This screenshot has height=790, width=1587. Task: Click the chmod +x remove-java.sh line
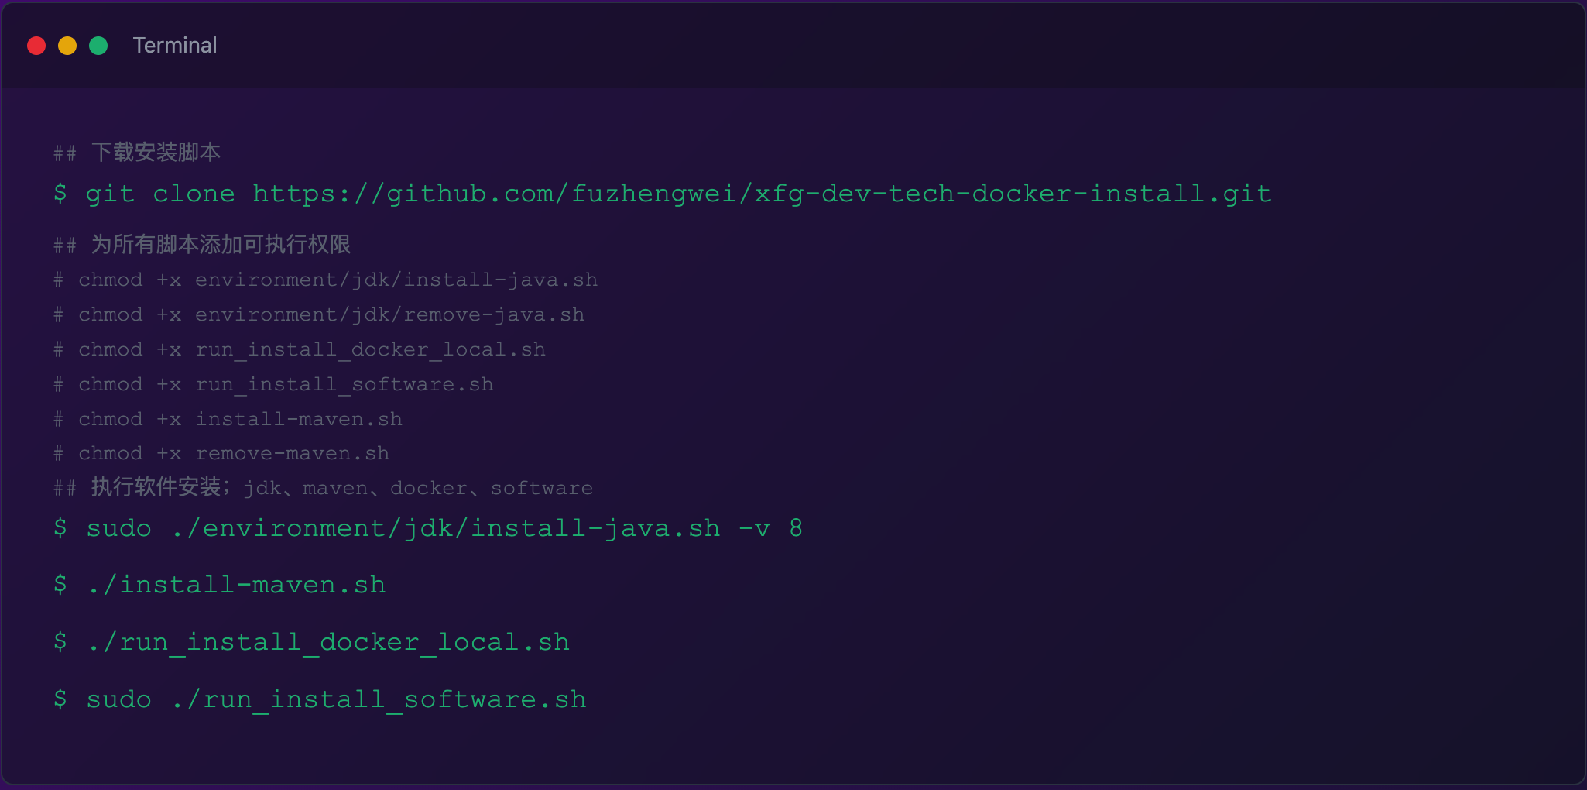coord(319,314)
